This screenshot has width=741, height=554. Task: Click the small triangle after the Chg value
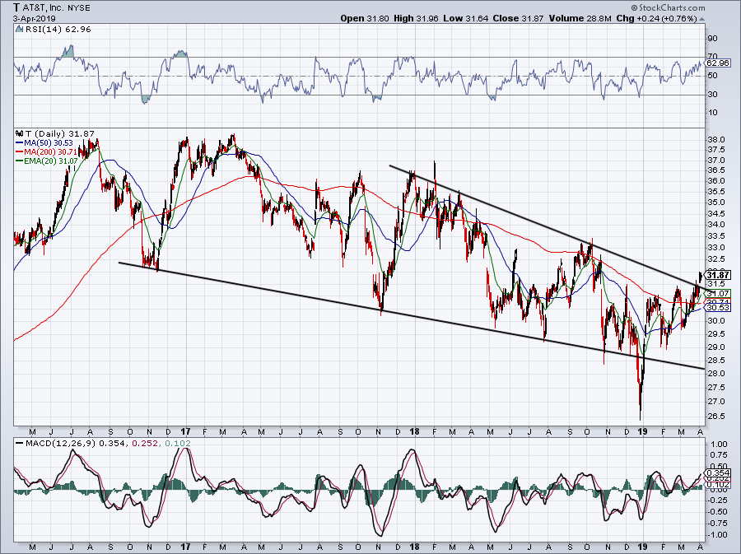tap(701, 19)
